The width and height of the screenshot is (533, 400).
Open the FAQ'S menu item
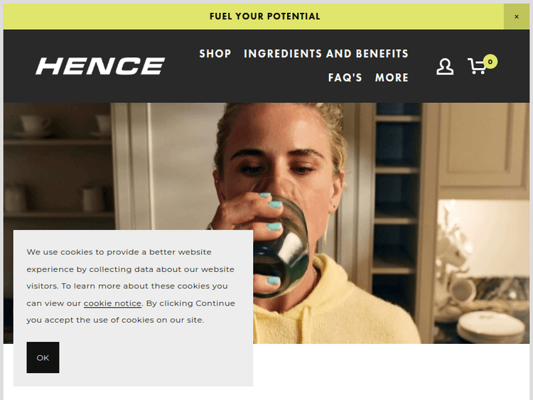(x=345, y=78)
